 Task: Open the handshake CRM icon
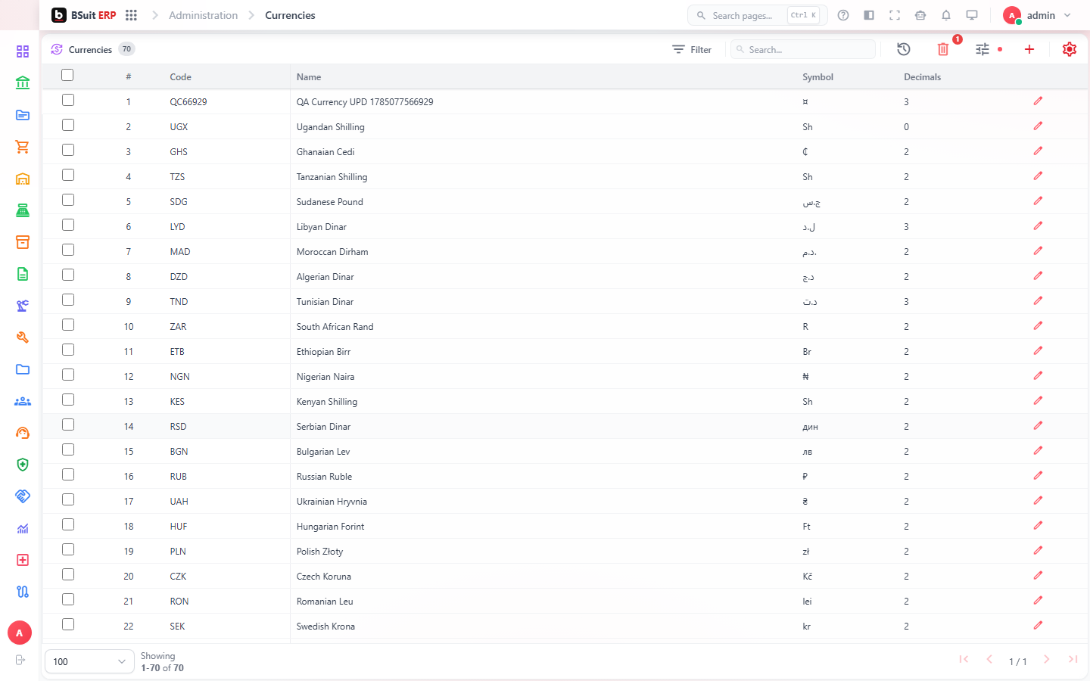[x=23, y=496]
